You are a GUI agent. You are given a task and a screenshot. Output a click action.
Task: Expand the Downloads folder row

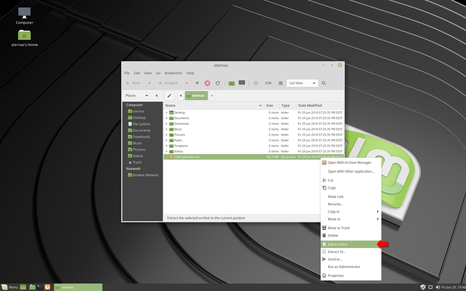[x=167, y=124]
